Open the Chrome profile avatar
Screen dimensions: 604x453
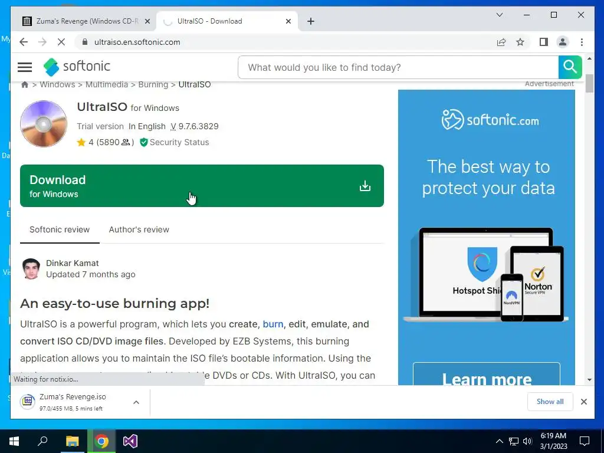tap(563, 42)
